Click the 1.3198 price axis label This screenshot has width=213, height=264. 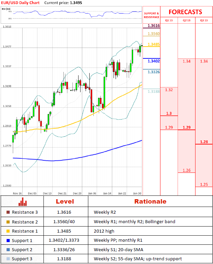click(x=7, y=86)
